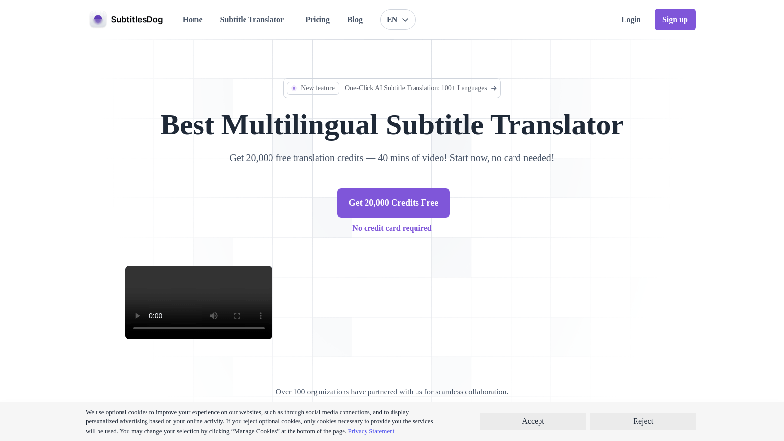Open the EN language dropdown
Viewport: 784px width, 441px height.
point(398,20)
